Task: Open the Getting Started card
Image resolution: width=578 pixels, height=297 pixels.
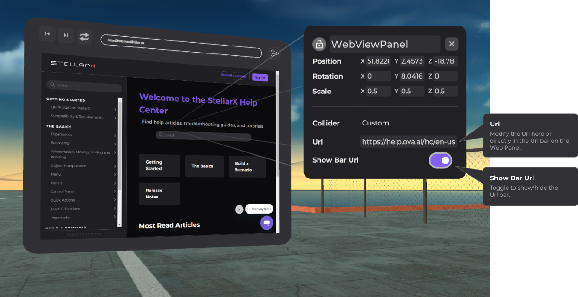Action: pyautogui.click(x=159, y=165)
